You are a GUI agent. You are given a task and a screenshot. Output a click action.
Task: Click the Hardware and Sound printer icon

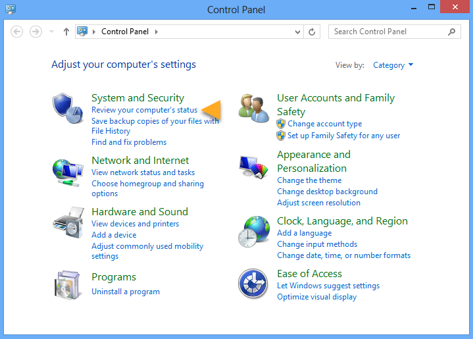[x=68, y=224]
